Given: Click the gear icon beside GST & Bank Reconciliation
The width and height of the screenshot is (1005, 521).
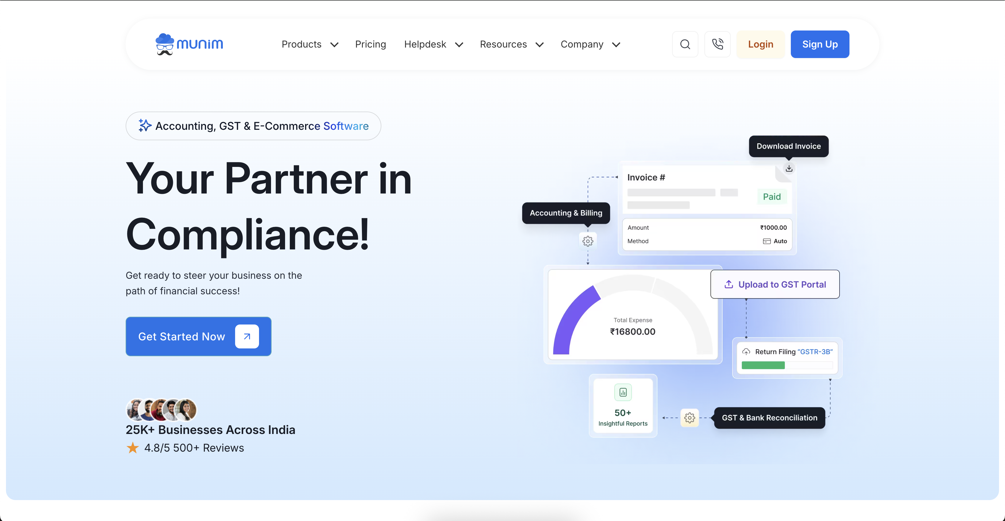Looking at the screenshot, I should tap(689, 418).
